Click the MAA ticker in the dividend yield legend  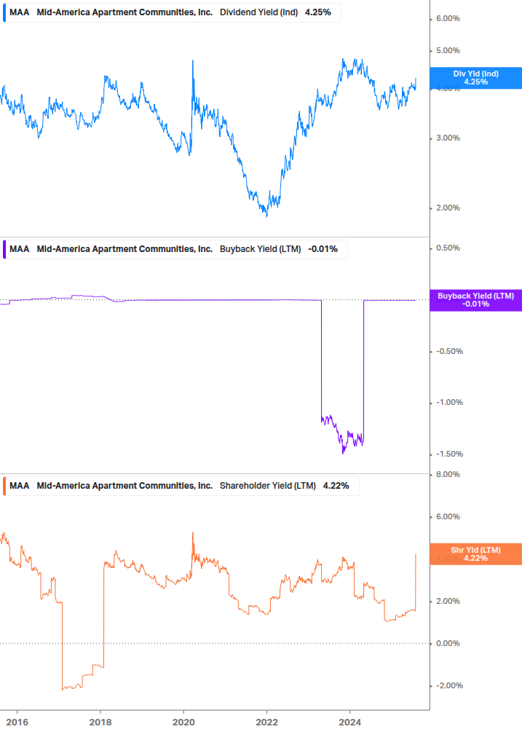pos(20,12)
